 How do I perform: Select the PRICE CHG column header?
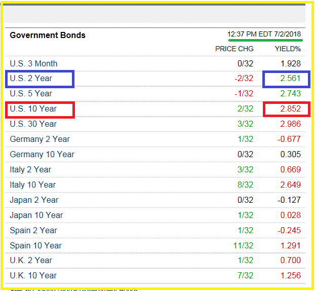point(234,49)
